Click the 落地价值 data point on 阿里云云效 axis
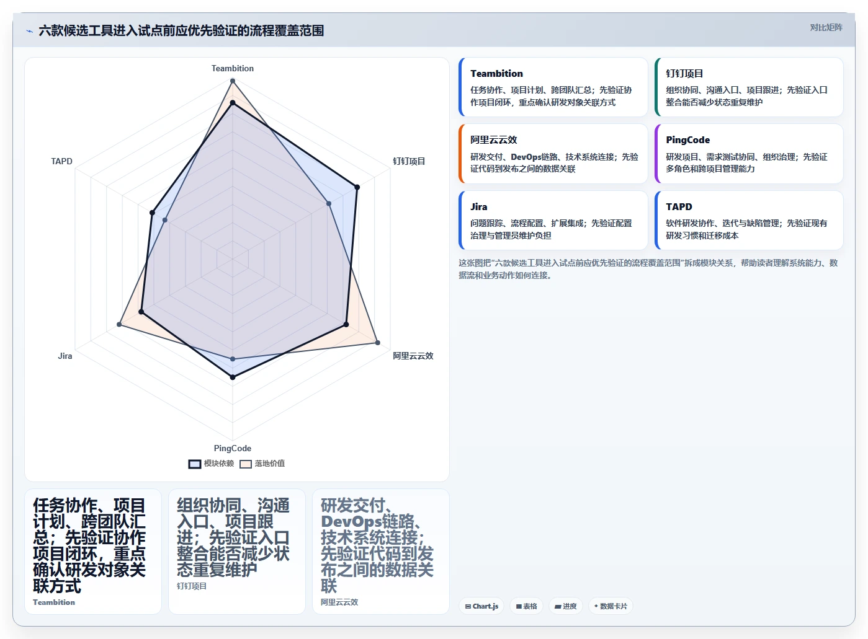The image size is (868, 639). click(378, 342)
